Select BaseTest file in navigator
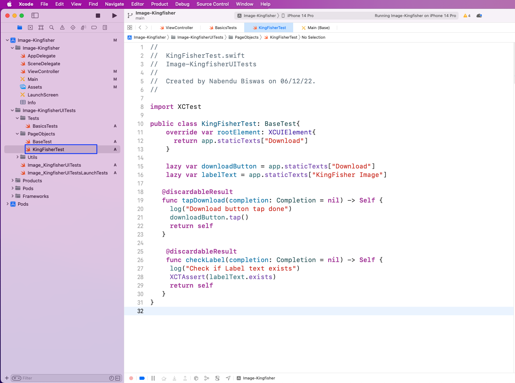The image size is (515, 383). (x=42, y=141)
